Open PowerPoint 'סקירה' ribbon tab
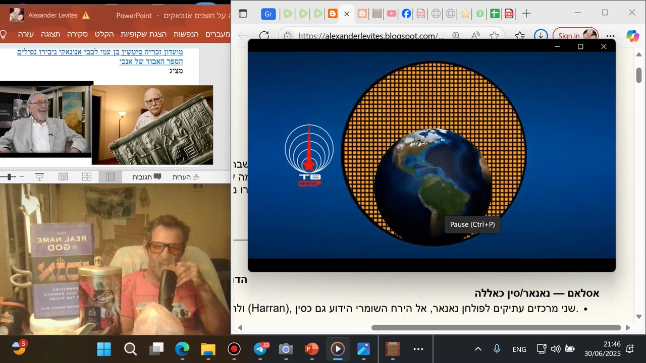 coord(78,34)
